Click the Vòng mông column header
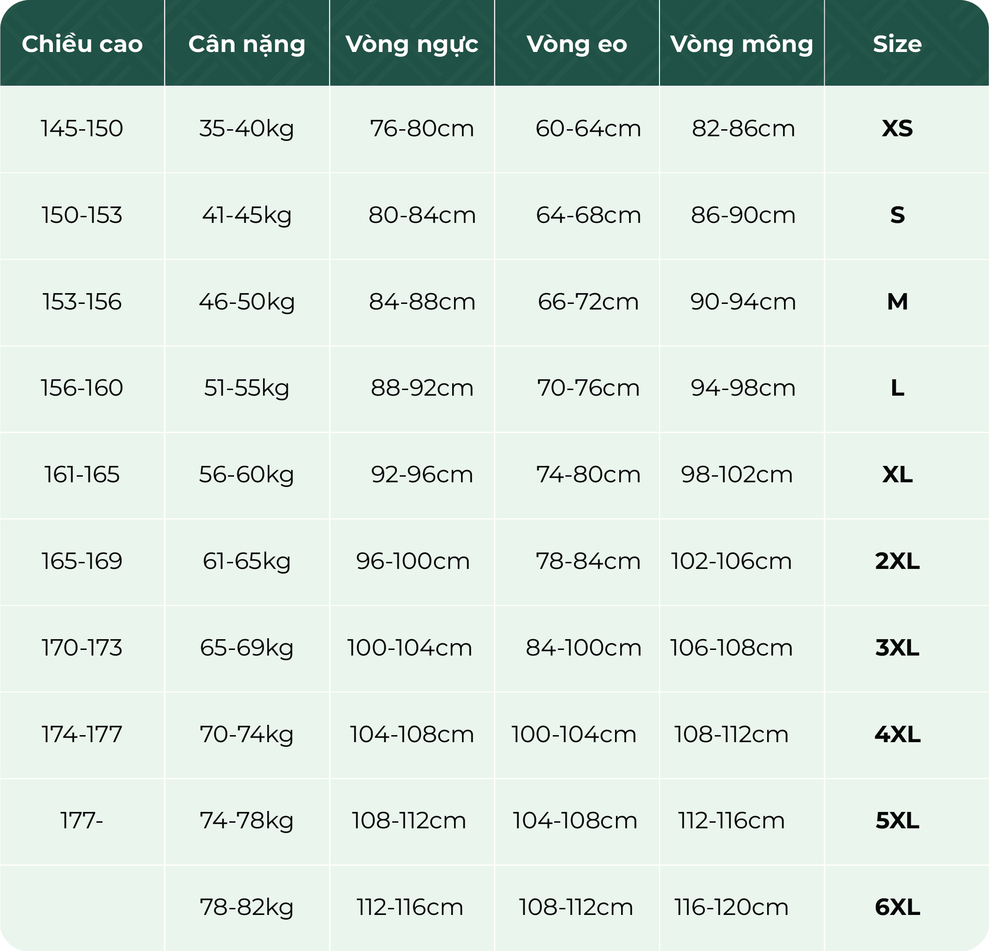Screen dimensions: 989x951 742,44
